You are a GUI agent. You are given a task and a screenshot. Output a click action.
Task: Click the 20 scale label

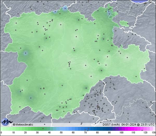25,133
